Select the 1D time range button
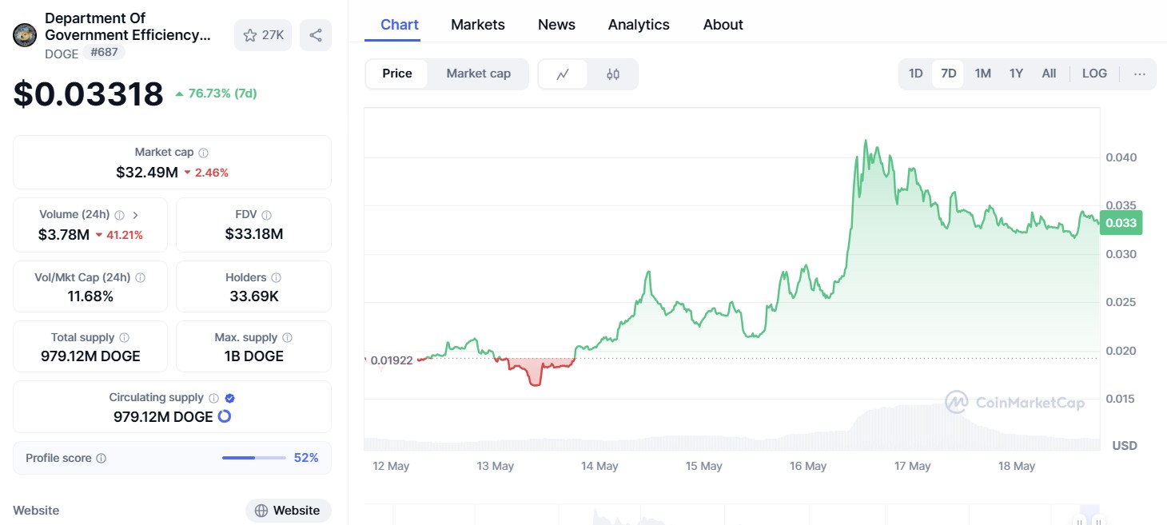The height and width of the screenshot is (525, 1167). (x=916, y=74)
